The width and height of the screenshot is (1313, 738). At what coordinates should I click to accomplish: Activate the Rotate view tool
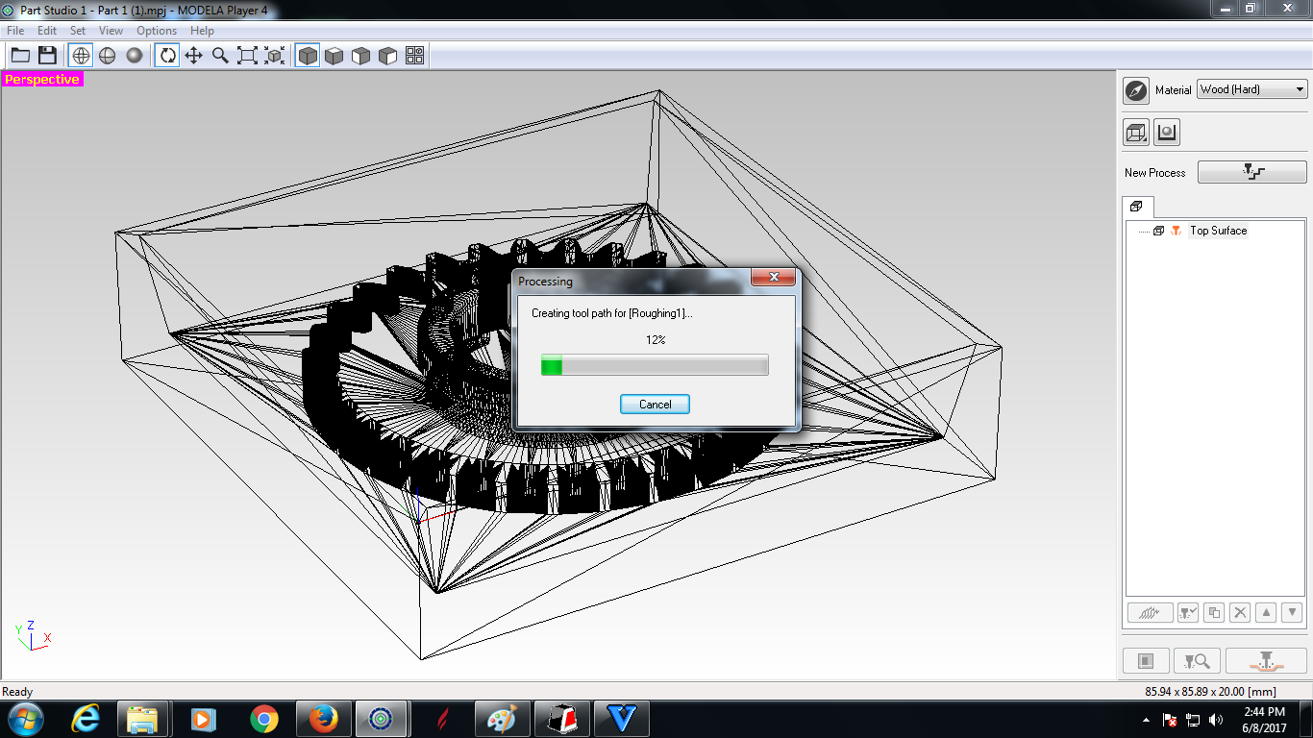[167, 56]
